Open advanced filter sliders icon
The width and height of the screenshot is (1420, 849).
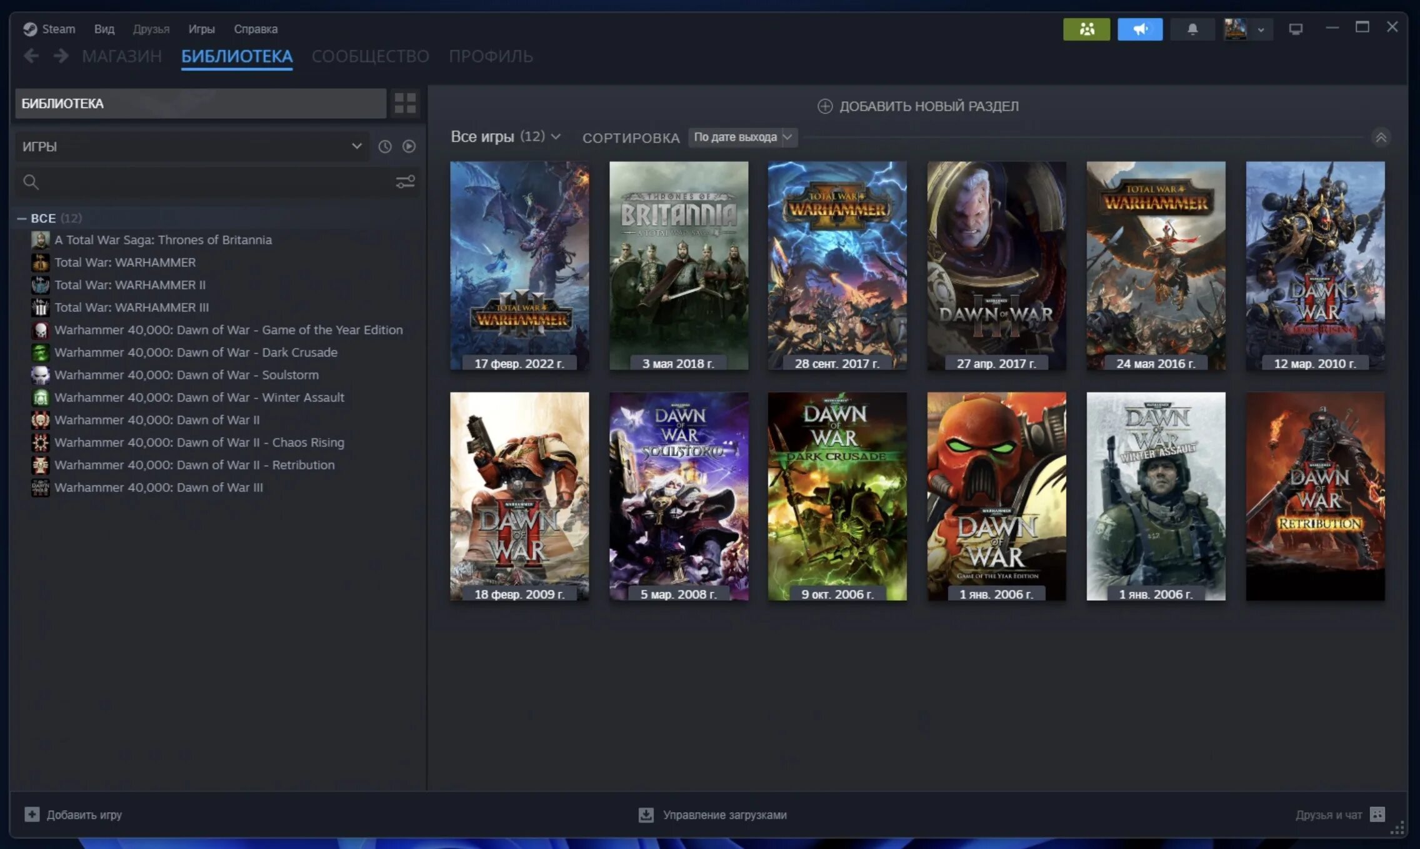pyautogui.click(x=406, y=182)
